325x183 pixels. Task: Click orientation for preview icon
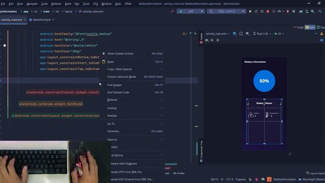pos(241,34)
